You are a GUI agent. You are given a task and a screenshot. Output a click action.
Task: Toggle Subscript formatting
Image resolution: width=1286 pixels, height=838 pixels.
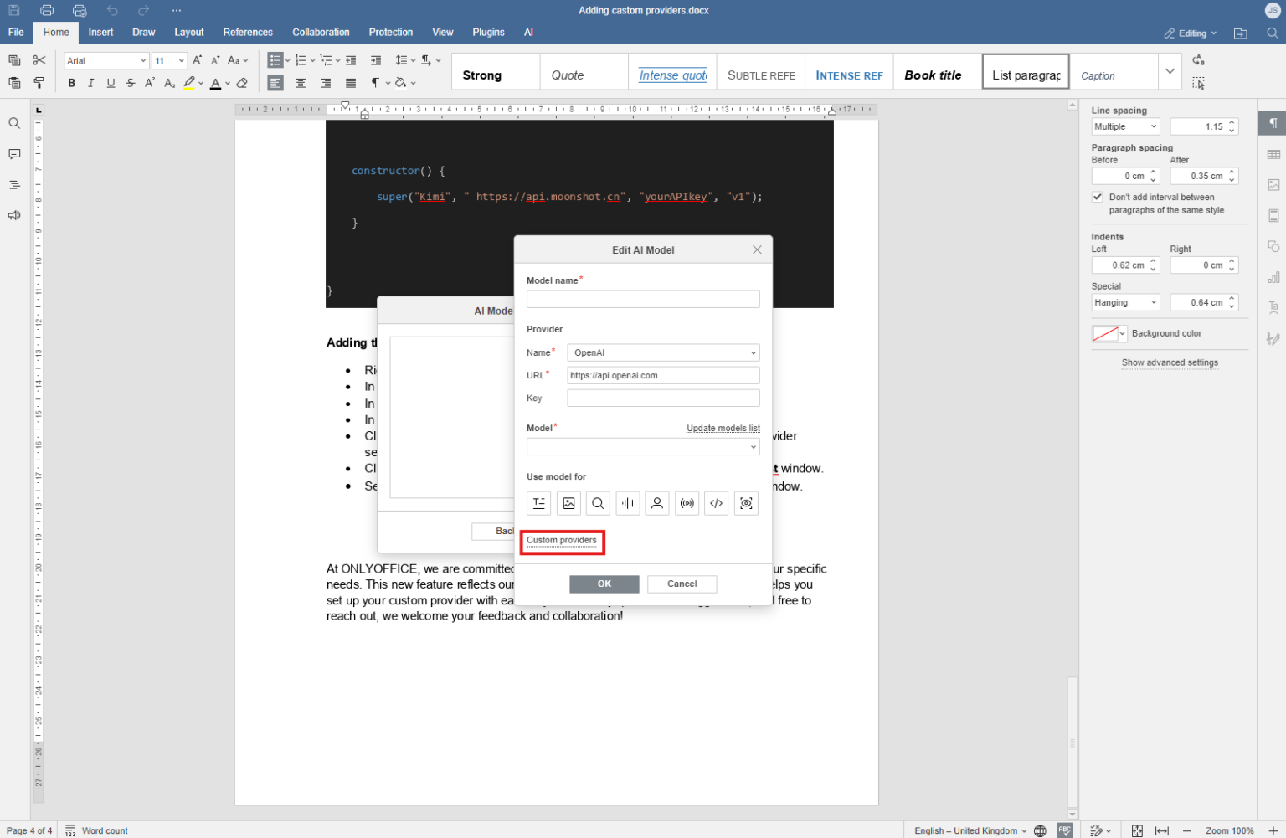[x=169, y=83]
